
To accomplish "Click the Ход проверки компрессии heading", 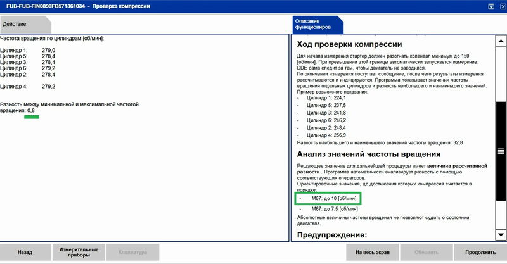I will 350,44.
